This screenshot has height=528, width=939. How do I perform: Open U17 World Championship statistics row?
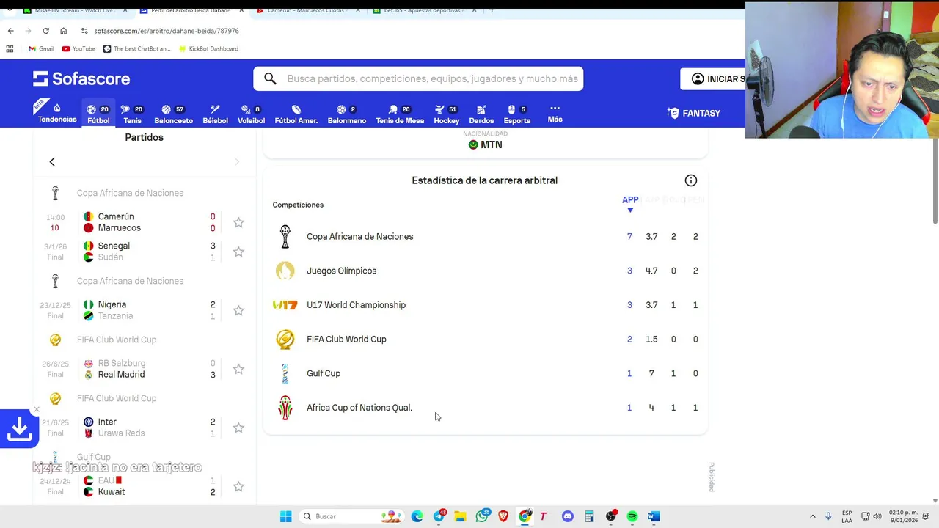pos(485,305)
